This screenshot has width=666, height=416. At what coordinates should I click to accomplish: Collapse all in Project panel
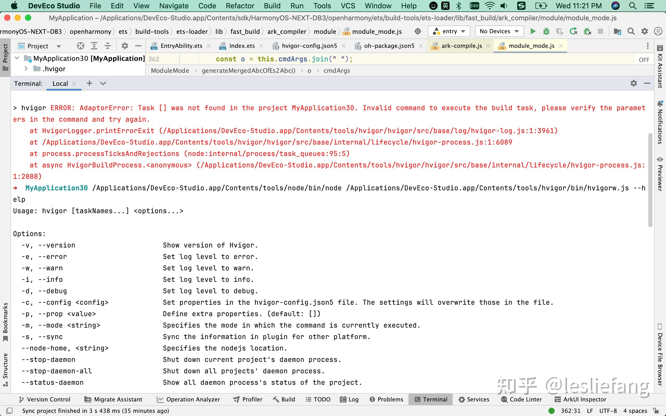tap(108, 46)
